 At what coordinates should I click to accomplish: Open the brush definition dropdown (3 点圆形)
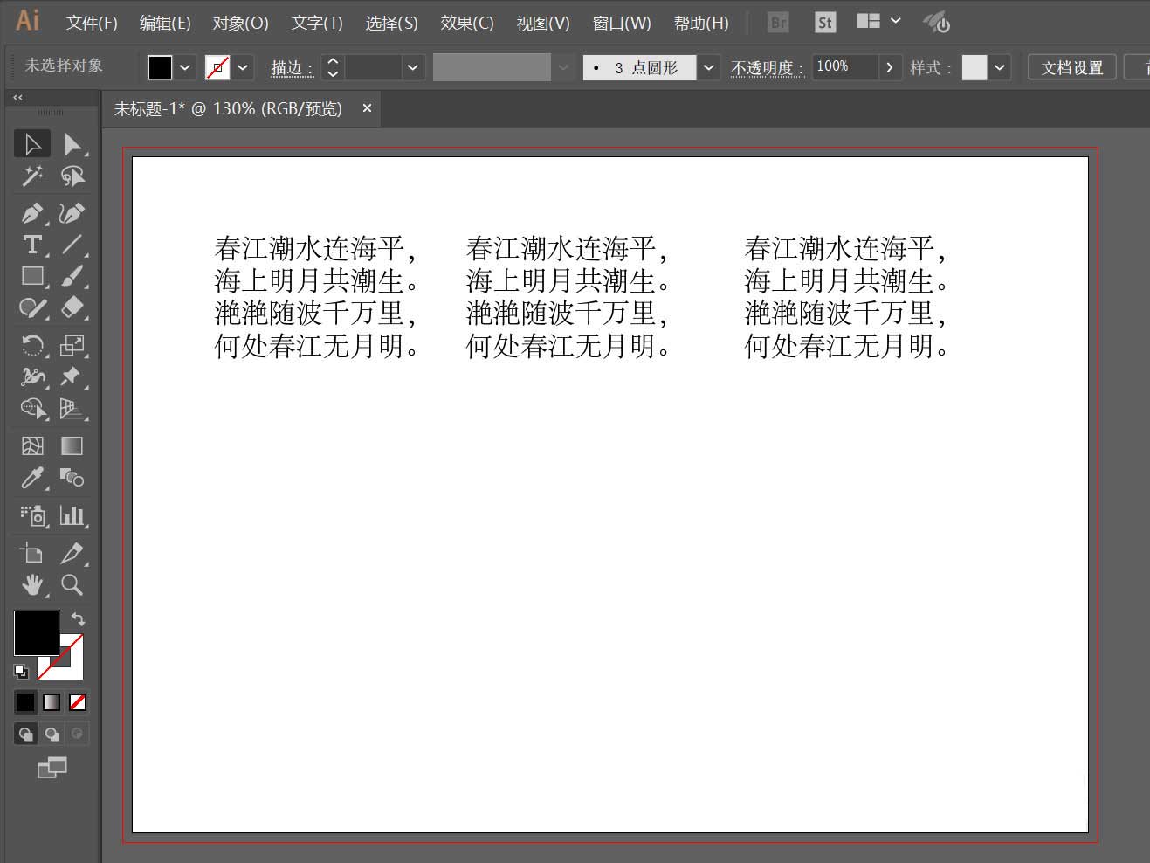708,67
